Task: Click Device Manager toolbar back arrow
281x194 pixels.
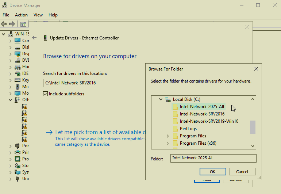Action: [x=4, y=24]
